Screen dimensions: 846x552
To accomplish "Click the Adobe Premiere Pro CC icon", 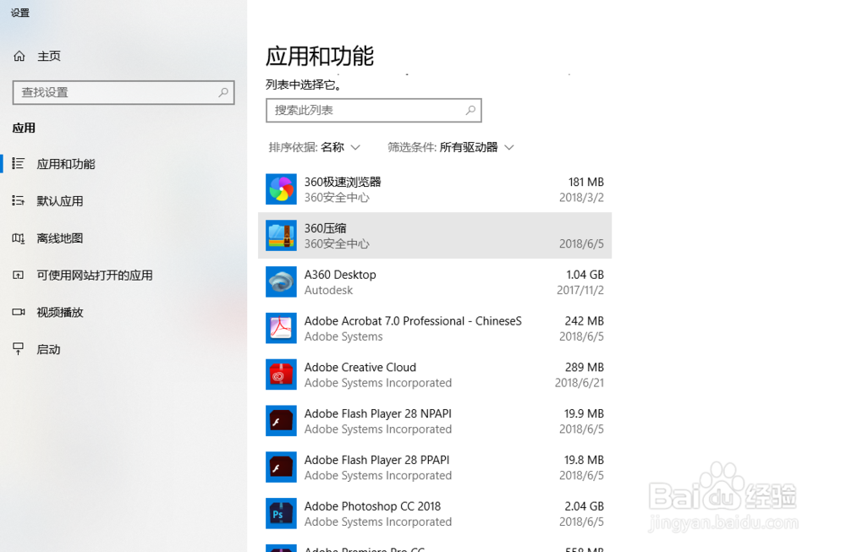I will tap(281, 548).
